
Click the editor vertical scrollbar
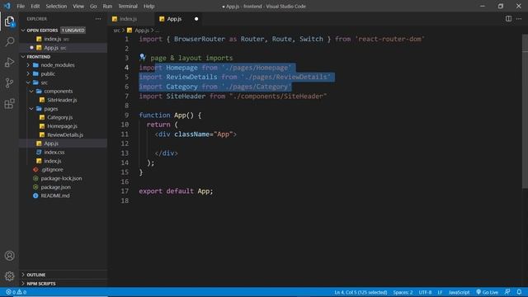(525, 111)
